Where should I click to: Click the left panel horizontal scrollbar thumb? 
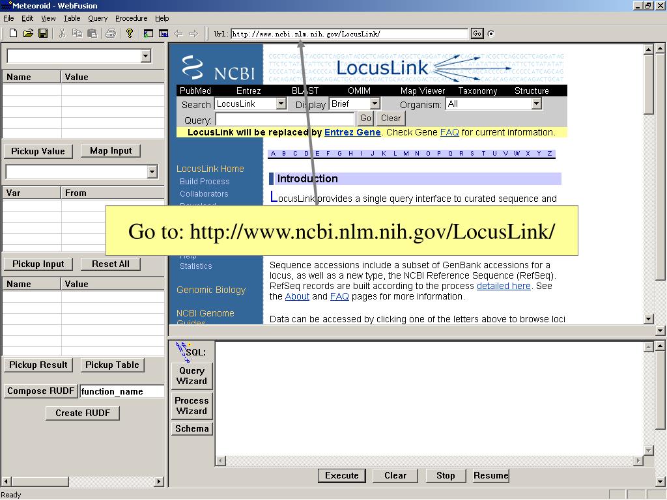[40, 481]
